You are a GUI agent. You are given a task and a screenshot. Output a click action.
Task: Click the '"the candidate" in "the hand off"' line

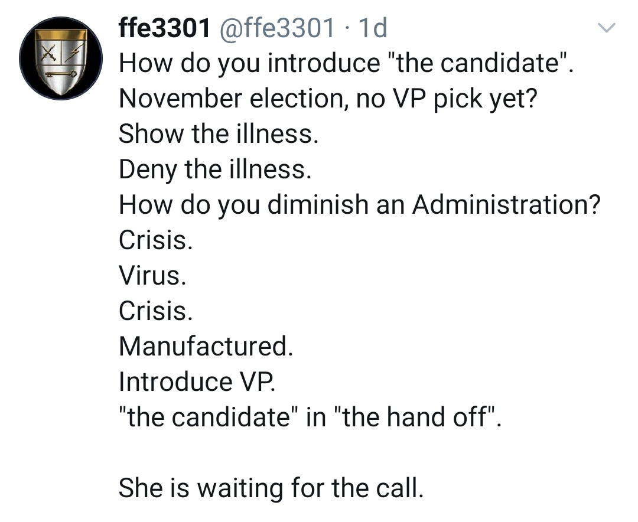click(309, 417)
